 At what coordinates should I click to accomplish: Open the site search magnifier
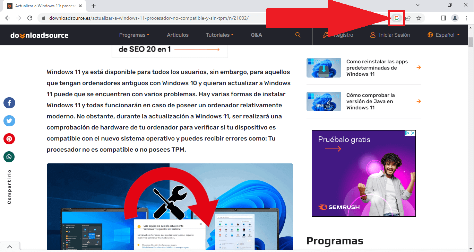(x=298, y=35)
